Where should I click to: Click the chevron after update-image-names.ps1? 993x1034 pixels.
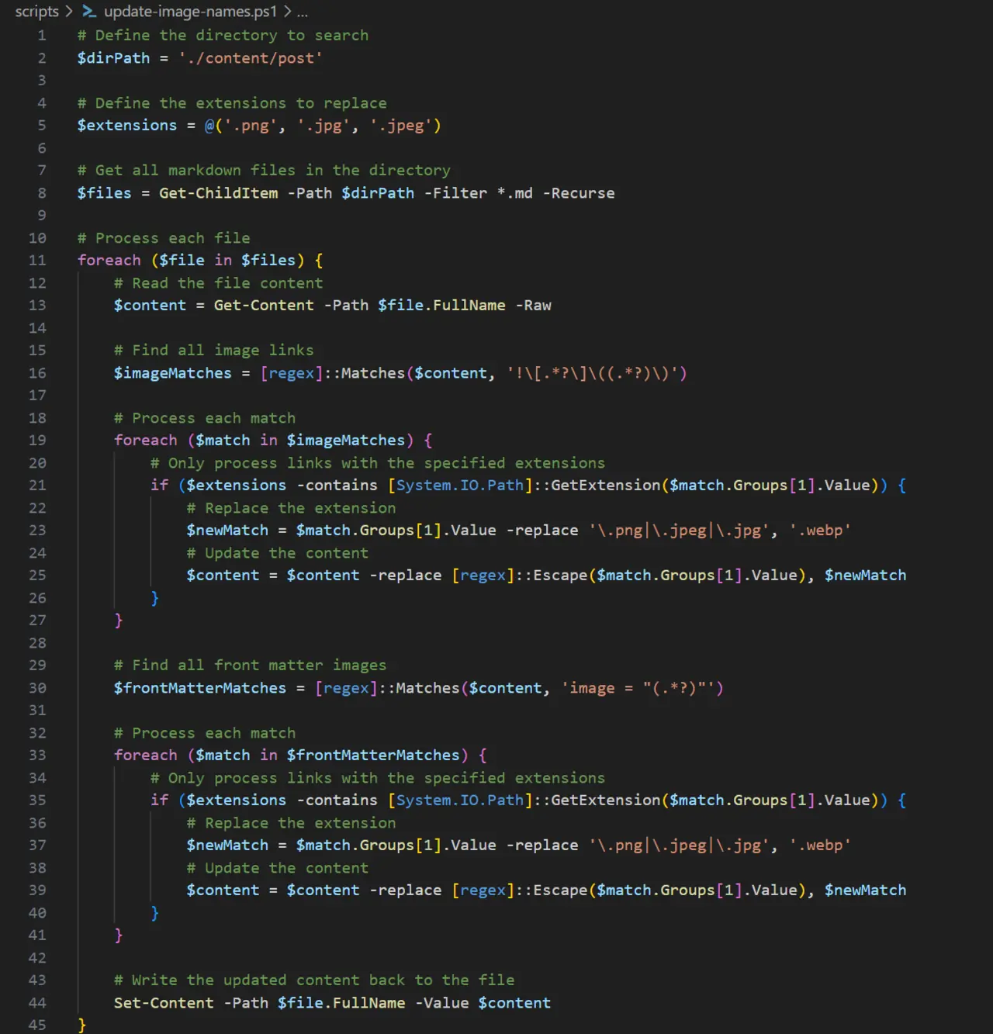pos(287,12)
